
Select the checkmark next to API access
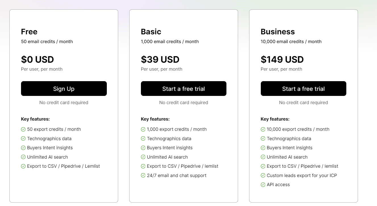pyautogui.click(x=263, y=184)
